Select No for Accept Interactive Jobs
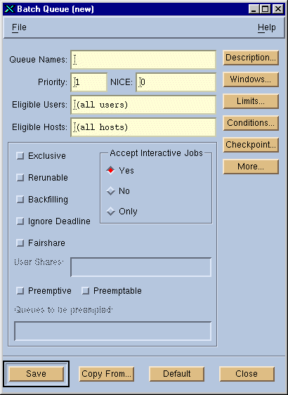 (110, 191)
